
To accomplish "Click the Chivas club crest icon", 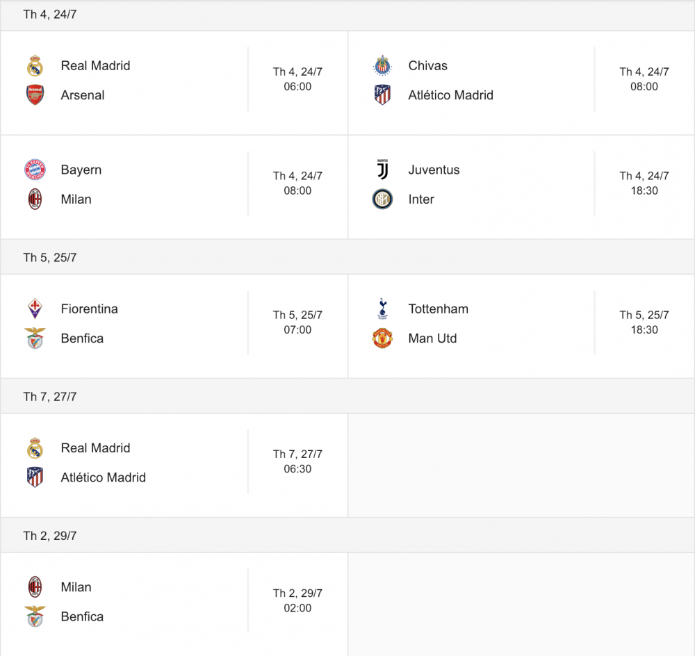I will (x=382, y=66).
